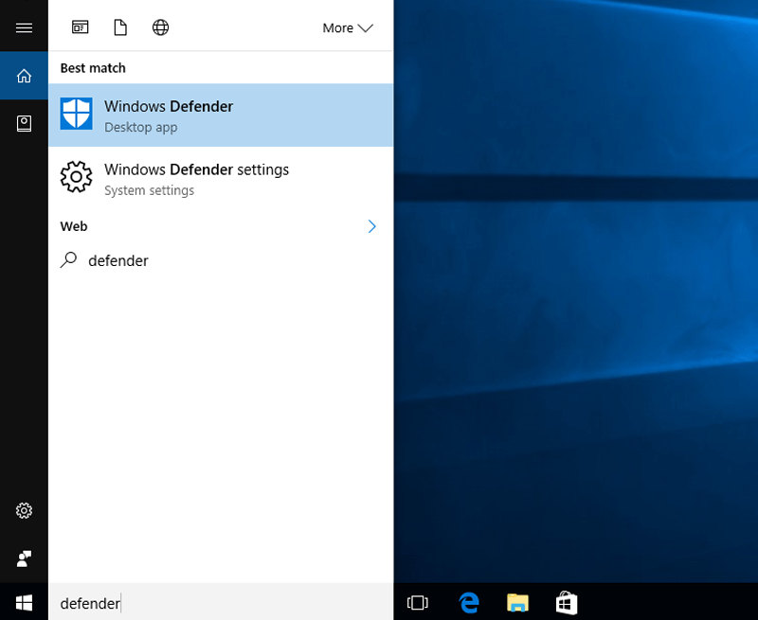Filter search results by documents
This screenshot has width=758, height=620.
pos(120,27)
